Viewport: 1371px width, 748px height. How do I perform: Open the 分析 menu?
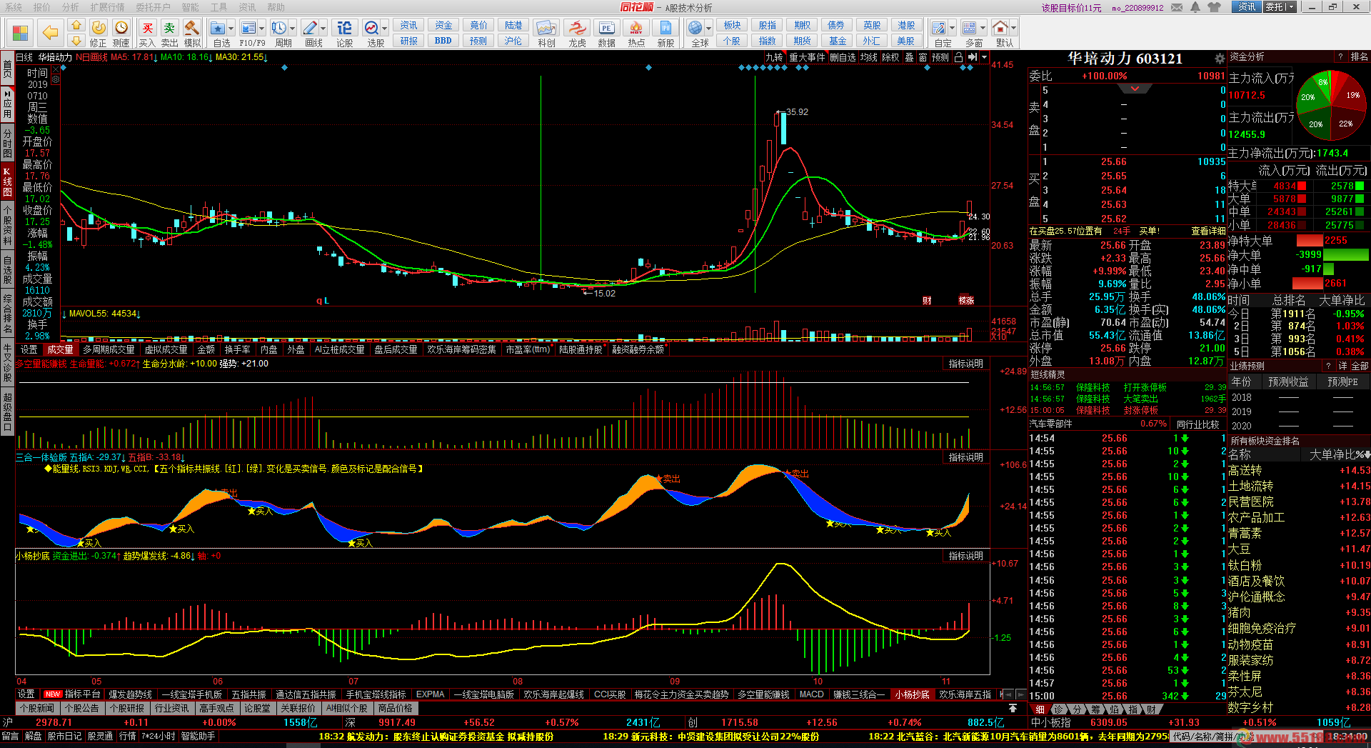[70, 7]
